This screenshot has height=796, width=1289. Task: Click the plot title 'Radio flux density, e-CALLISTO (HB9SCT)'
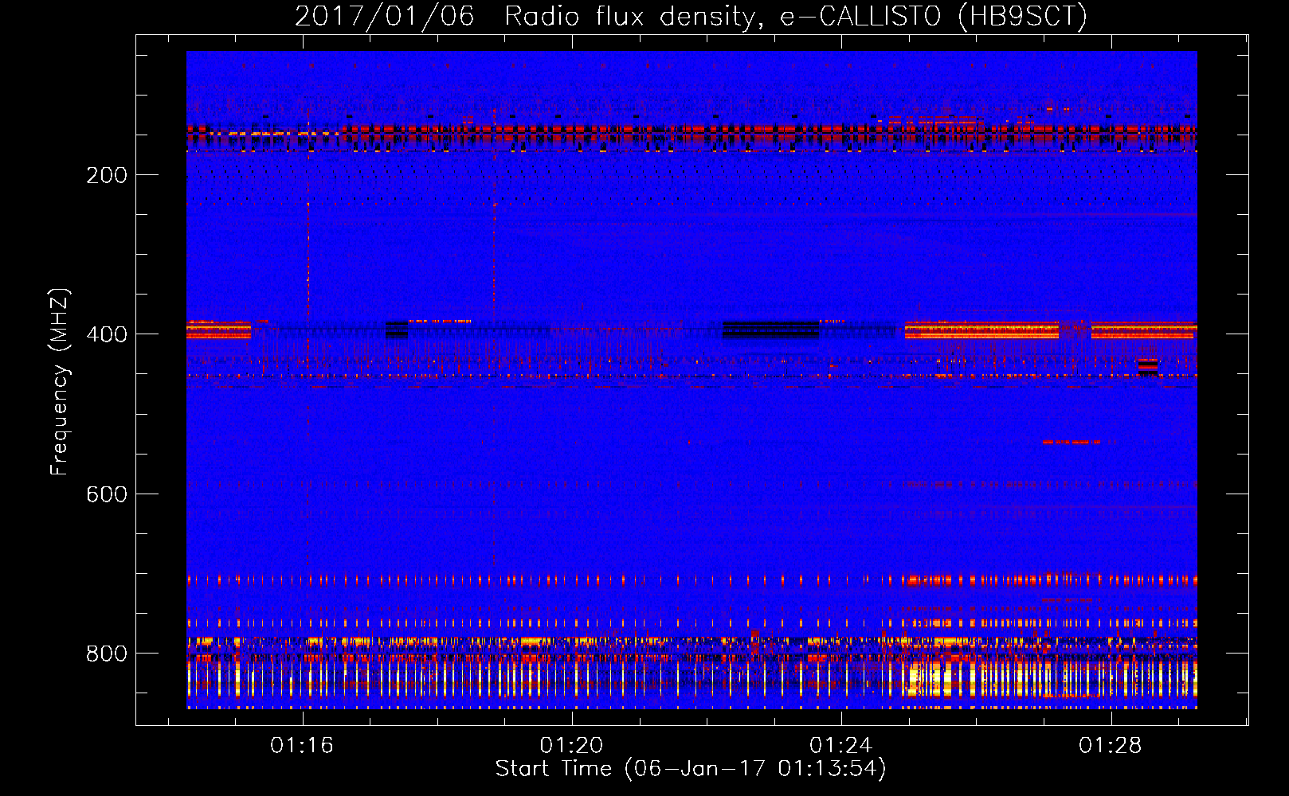coord(796,16)
